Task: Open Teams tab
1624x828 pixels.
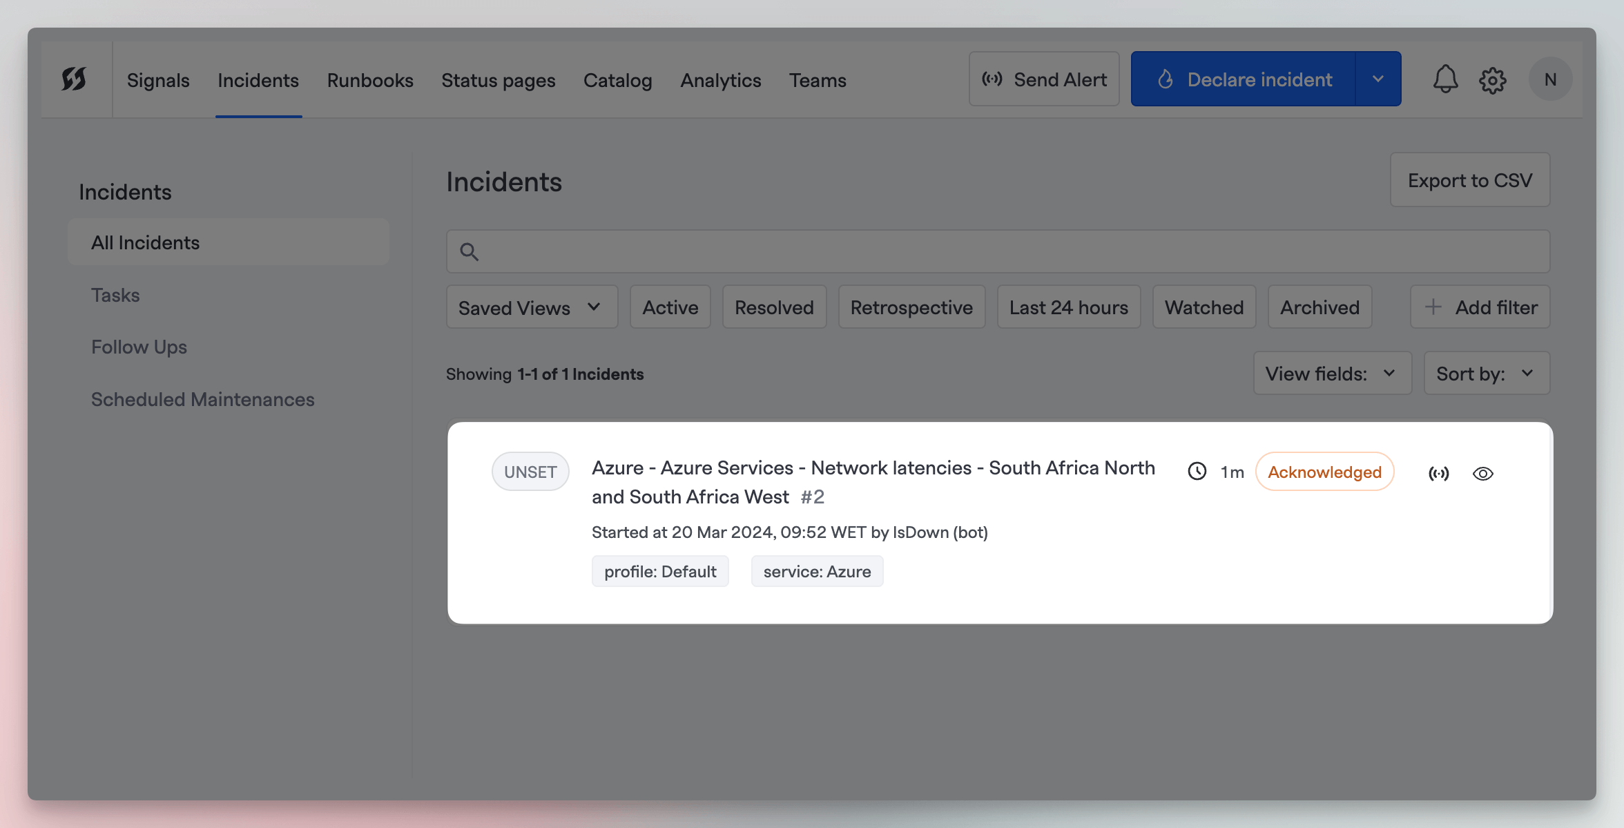Action: 818,80
